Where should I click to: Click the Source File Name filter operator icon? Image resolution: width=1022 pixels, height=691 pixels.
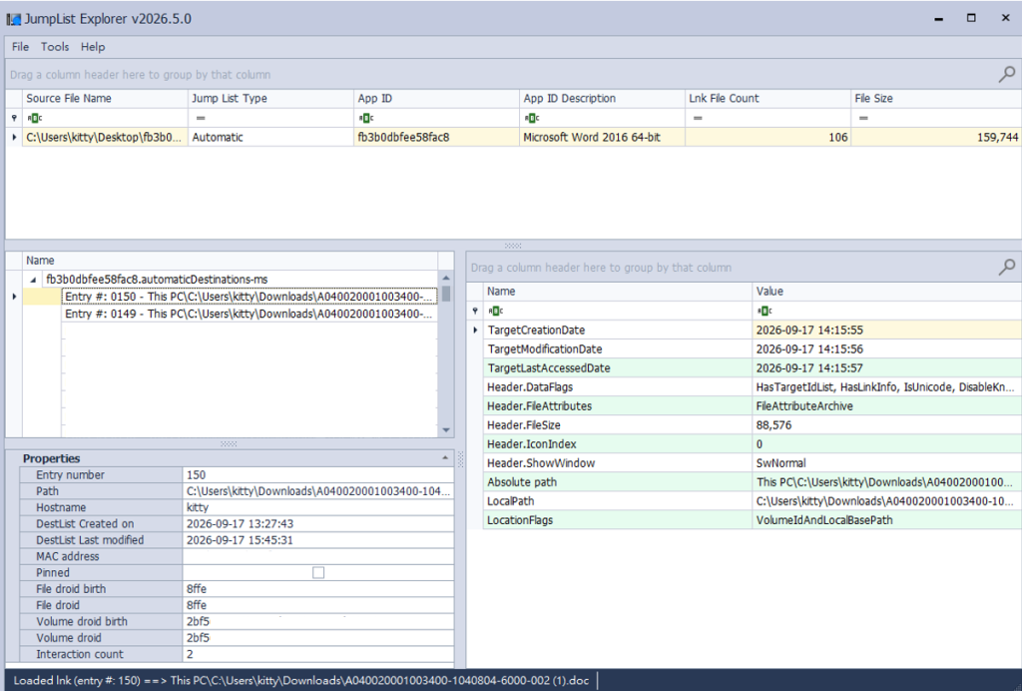[34, 118]
